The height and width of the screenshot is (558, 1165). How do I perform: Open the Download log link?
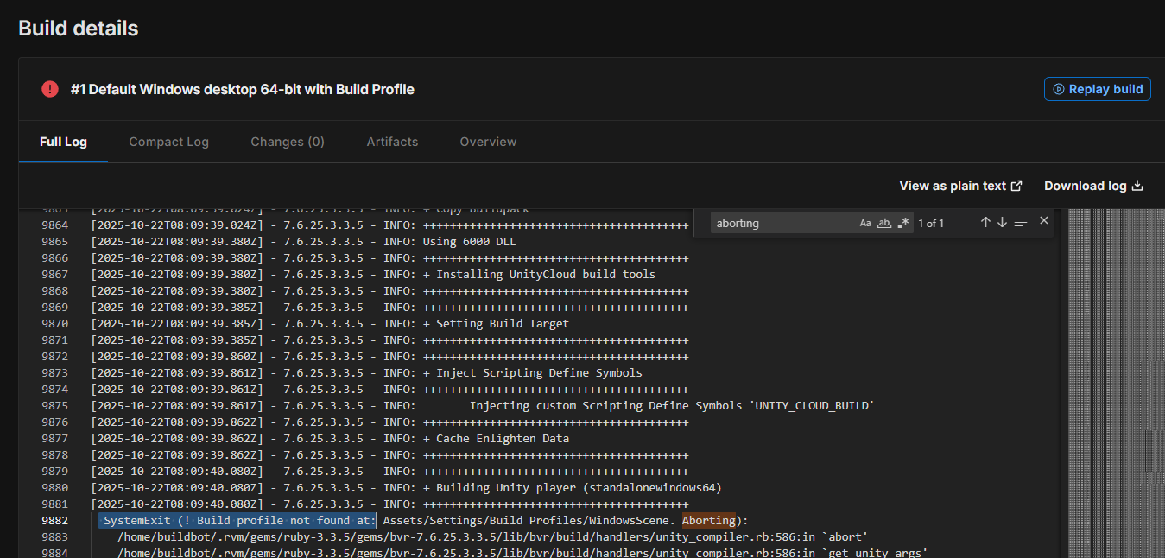pyautogui.click(x=1093, y=186)
